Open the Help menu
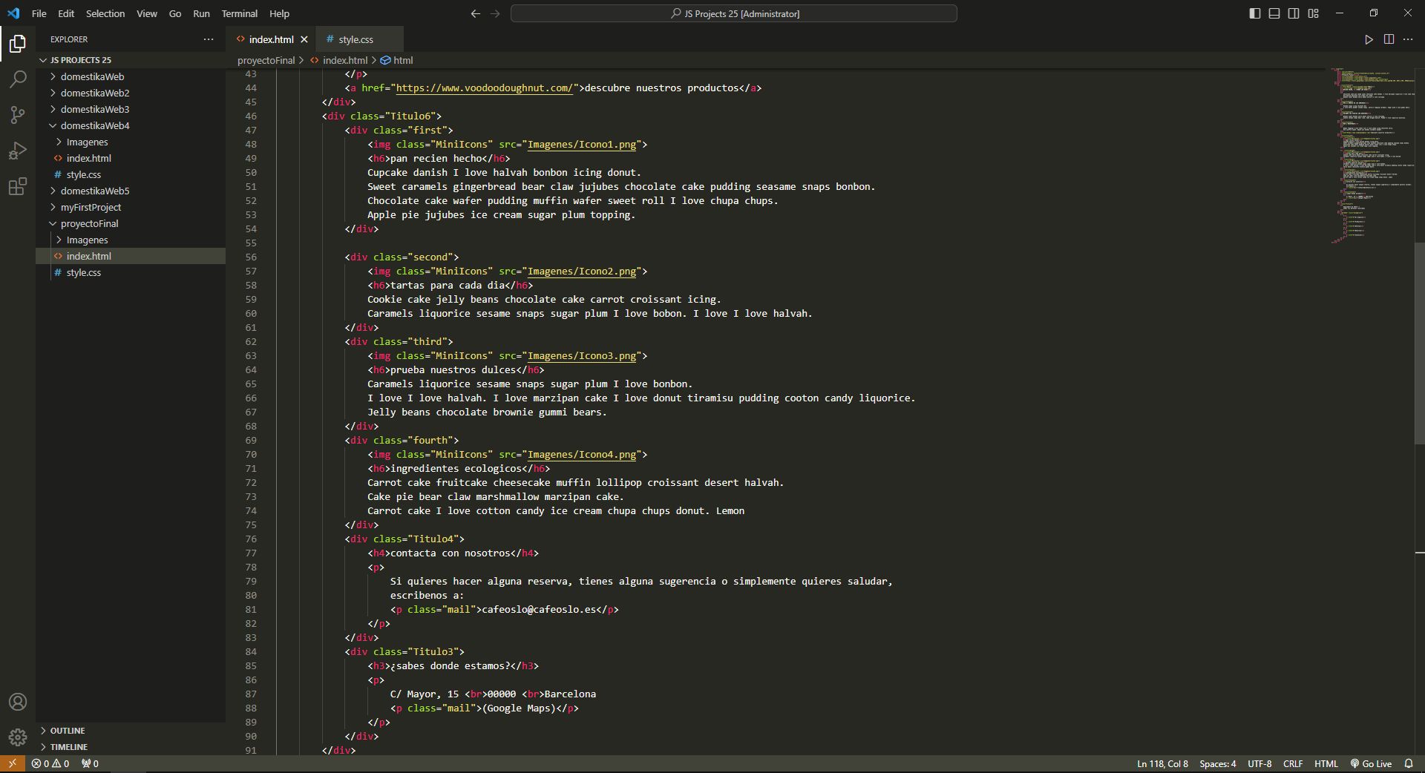1425x773 pixels. click(279, 13)
